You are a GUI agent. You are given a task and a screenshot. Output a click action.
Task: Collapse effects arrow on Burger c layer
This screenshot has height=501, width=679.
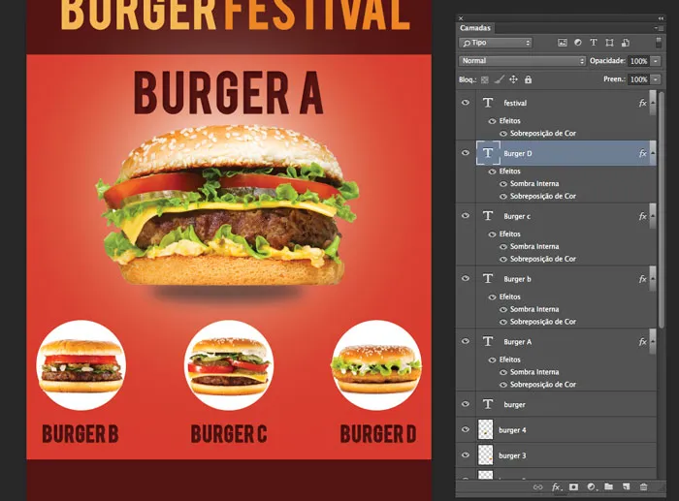click(x=653, y=216)
